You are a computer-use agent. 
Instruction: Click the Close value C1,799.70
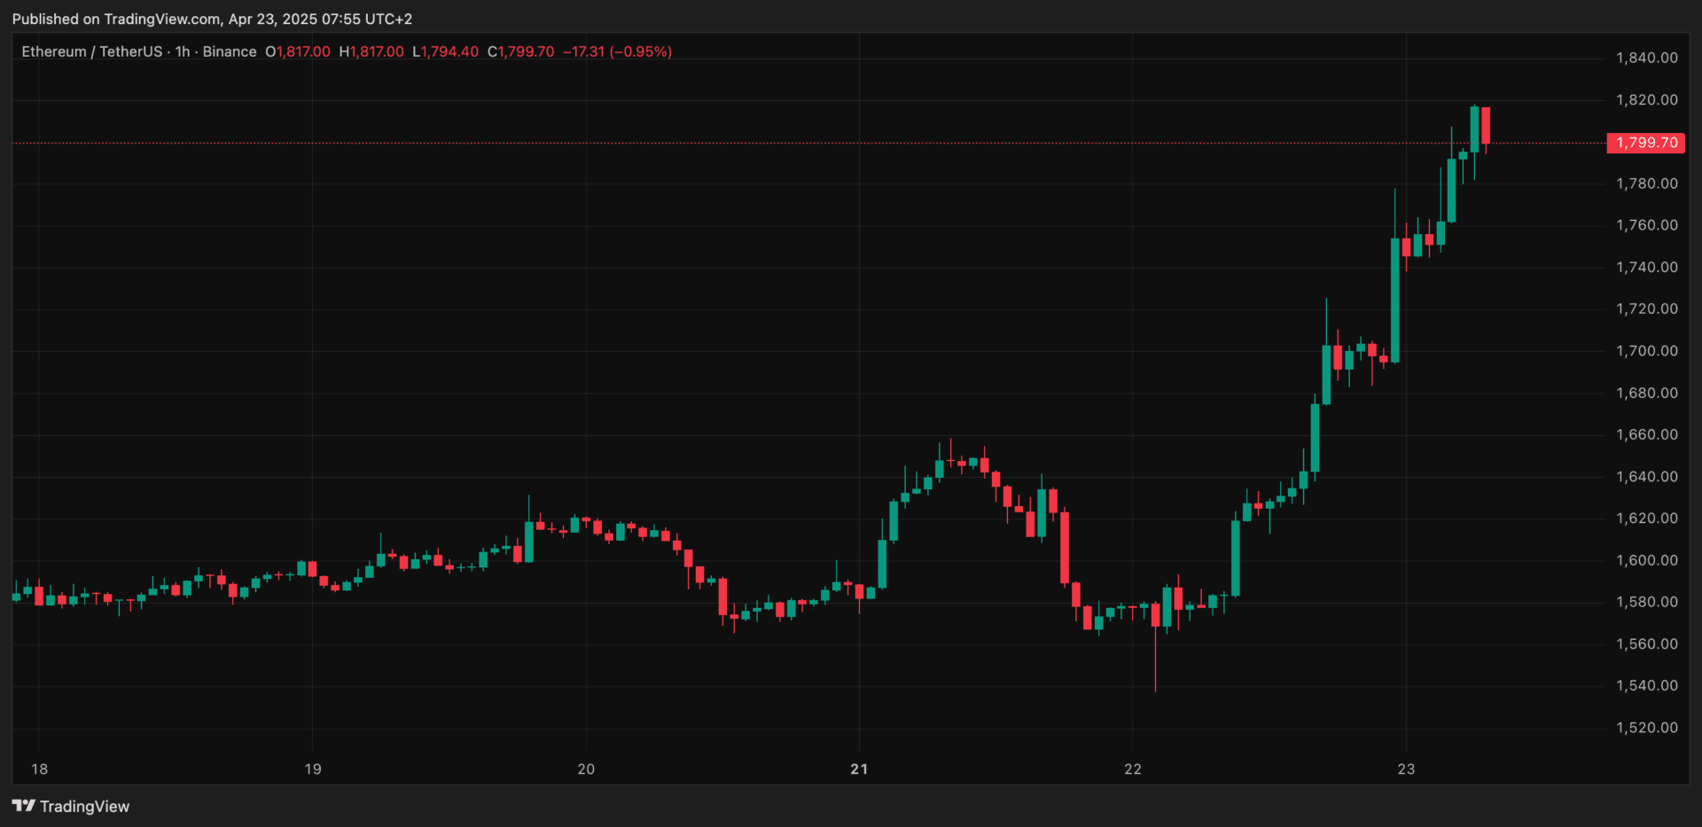tap(521, 51)
